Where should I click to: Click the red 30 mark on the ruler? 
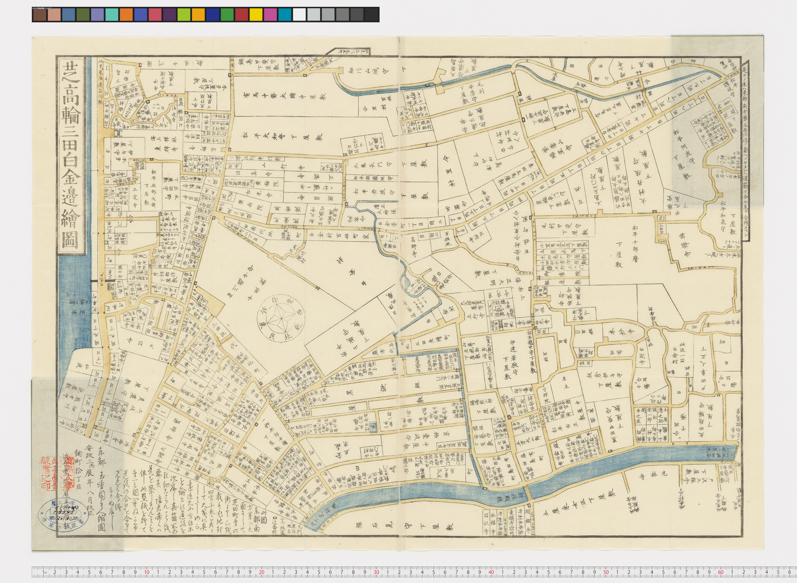pos(376,572)
